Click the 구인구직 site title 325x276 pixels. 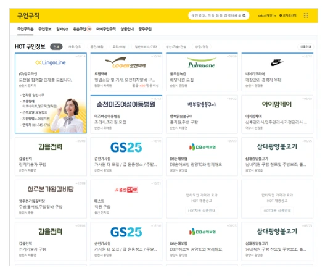[28, 15]
